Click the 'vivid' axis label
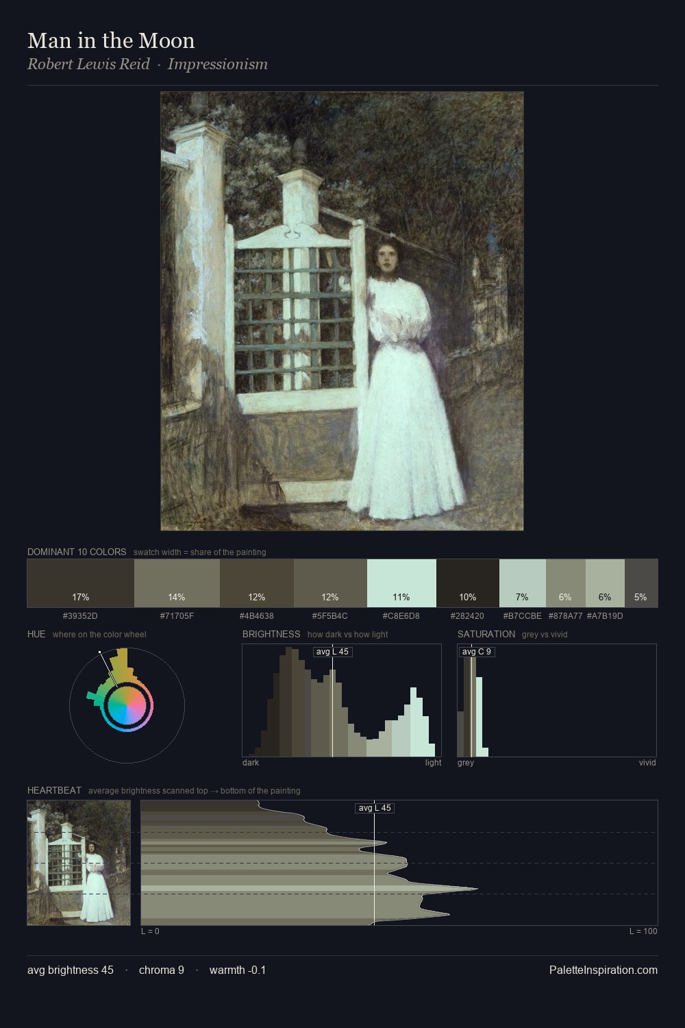685x1028 pixels. tap(647, 763)
